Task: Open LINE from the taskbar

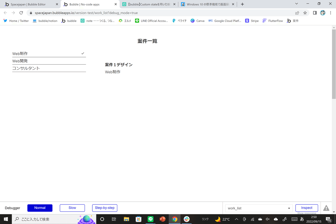Action: pyautogui.click(x=150, y=219)
